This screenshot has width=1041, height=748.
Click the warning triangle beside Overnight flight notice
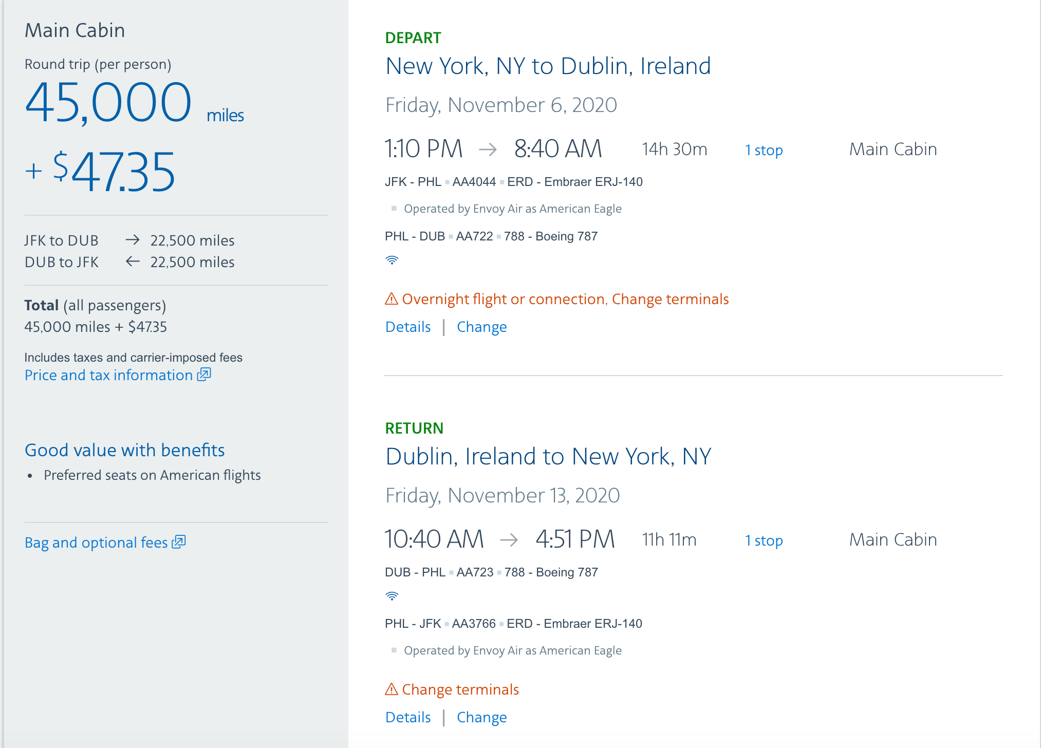click(x=392, y=299)
